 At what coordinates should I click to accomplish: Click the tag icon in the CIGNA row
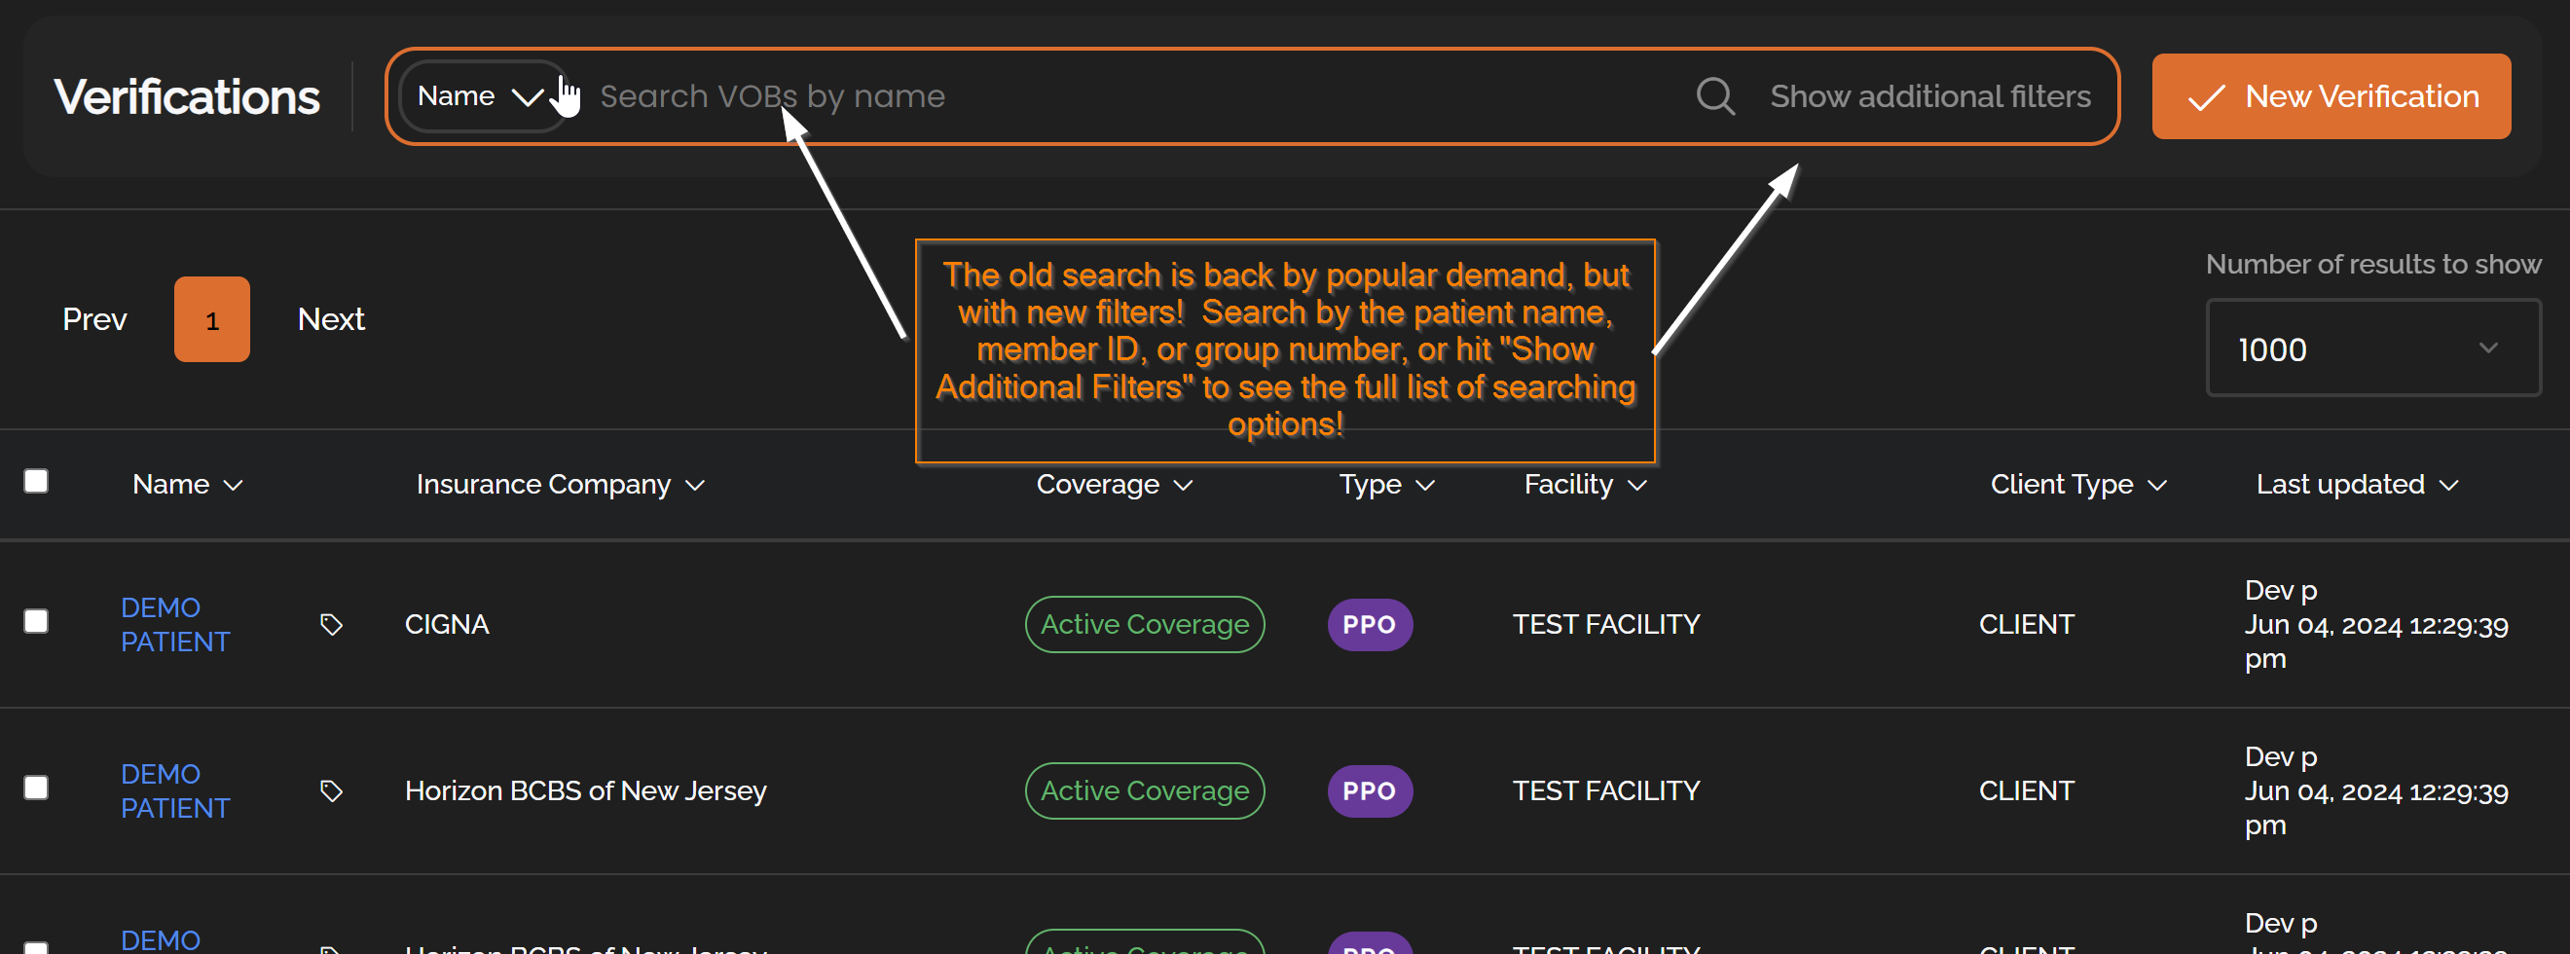331,625
